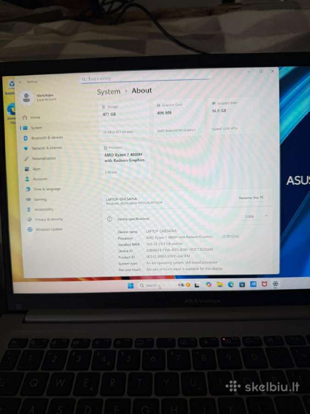Open the MyASUS app on taskbar
Image resolution: width=310 pixels, height=414 pixels.
click(x=253, y=284)
